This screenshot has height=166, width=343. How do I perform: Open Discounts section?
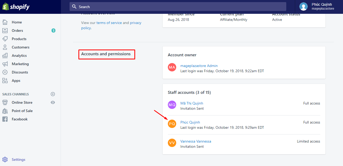point(20,72)
